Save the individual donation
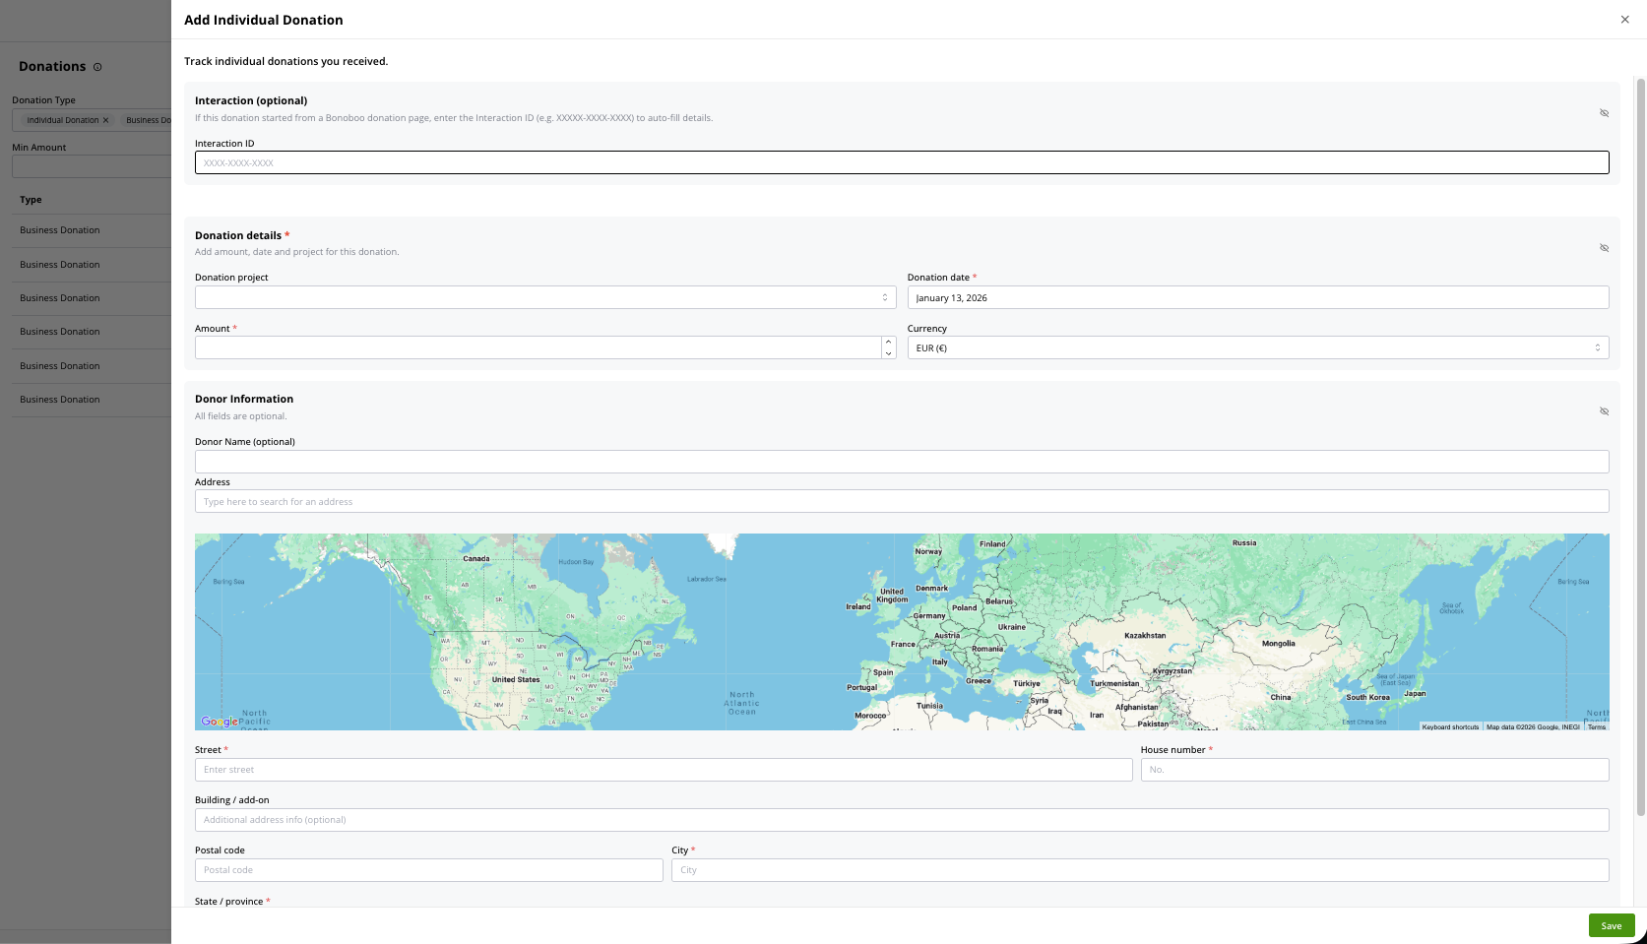 [1611, 925]
